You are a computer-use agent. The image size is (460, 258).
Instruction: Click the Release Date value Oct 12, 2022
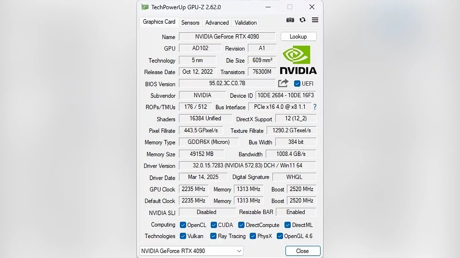click(x=197, y=71)
